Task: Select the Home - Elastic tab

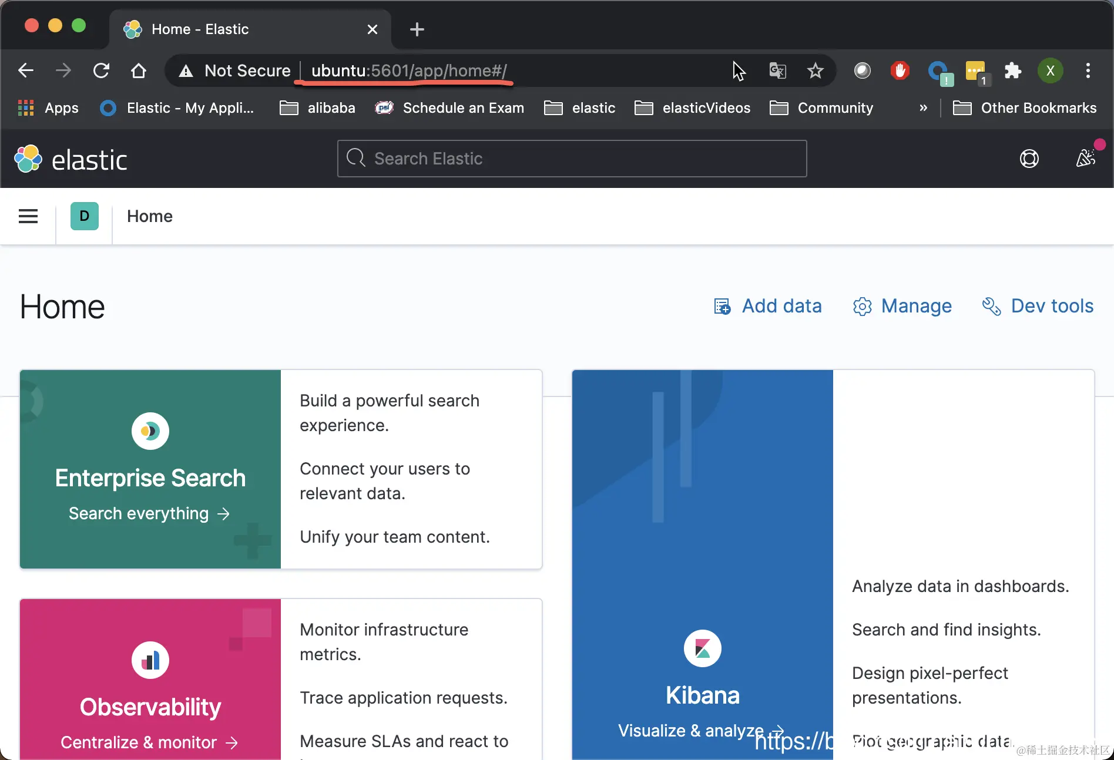Action: click(x=250, y=29)
